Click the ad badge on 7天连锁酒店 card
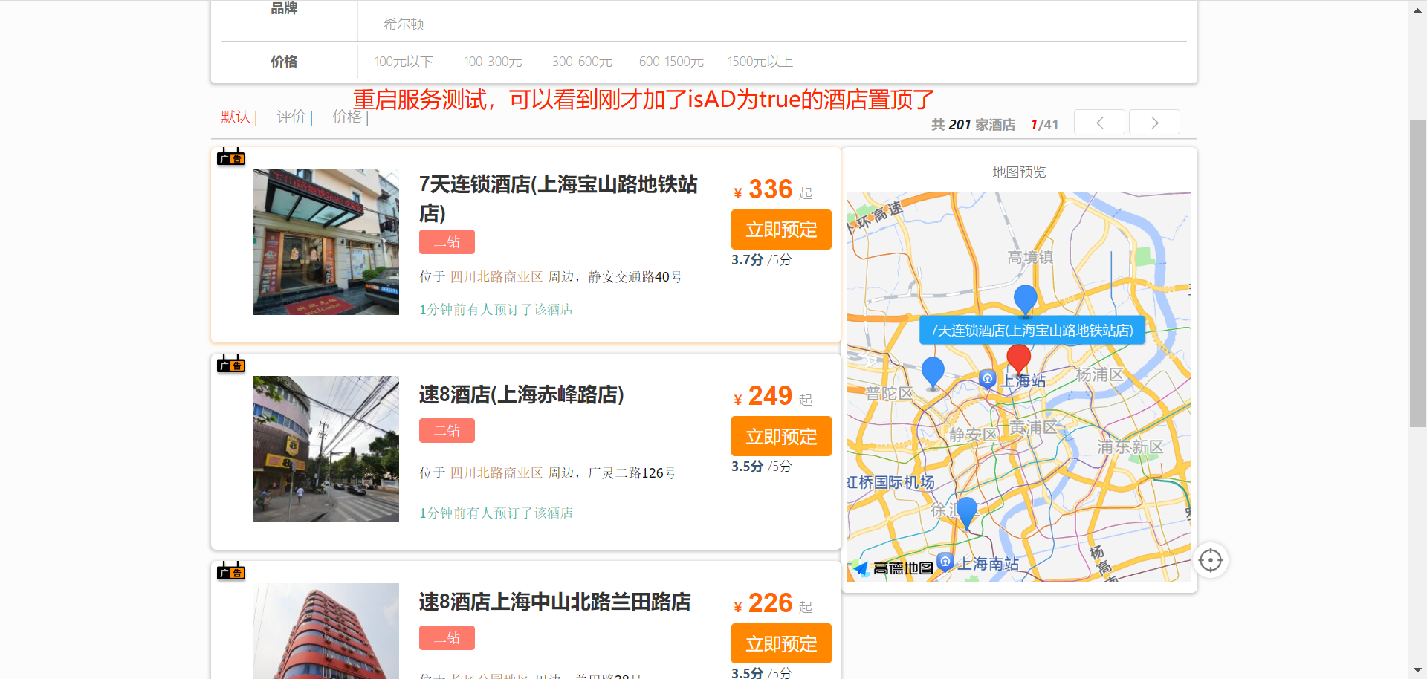The height and width of the screenshot is (679, 1427). coord(231,157)
